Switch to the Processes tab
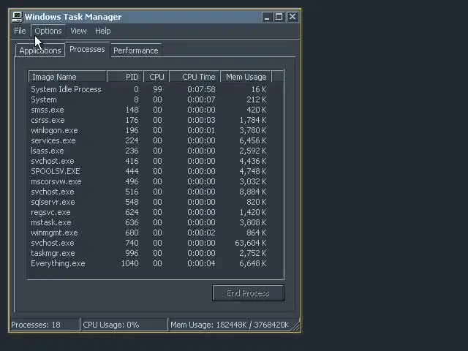The width and height of the screenshot is (468, 351). coord(87,49)
